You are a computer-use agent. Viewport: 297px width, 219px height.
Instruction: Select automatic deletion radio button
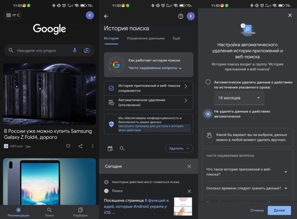point(208,82)
